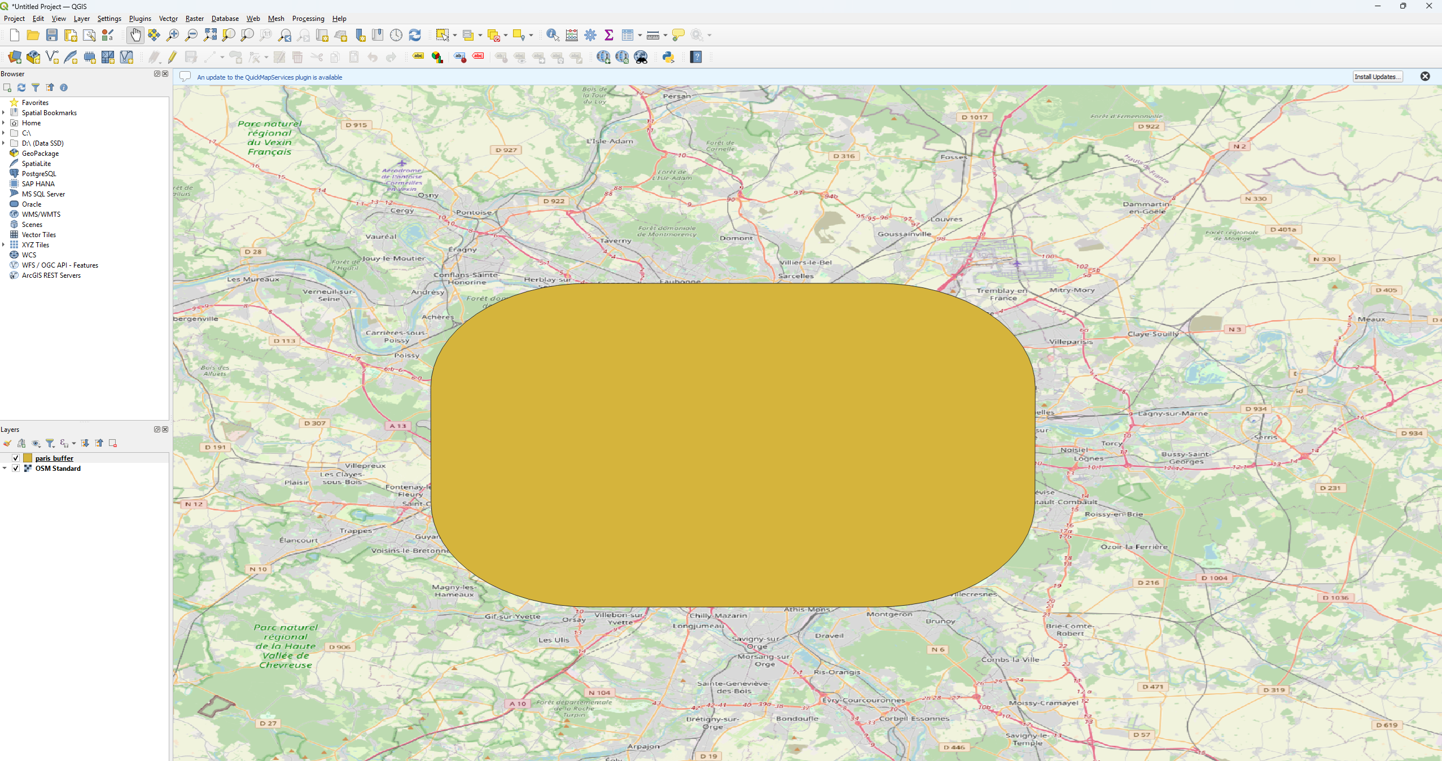Collapse the OSM Standard layer entry
The height and width of the screenshot is (761, 1442).
pos(5,468)
